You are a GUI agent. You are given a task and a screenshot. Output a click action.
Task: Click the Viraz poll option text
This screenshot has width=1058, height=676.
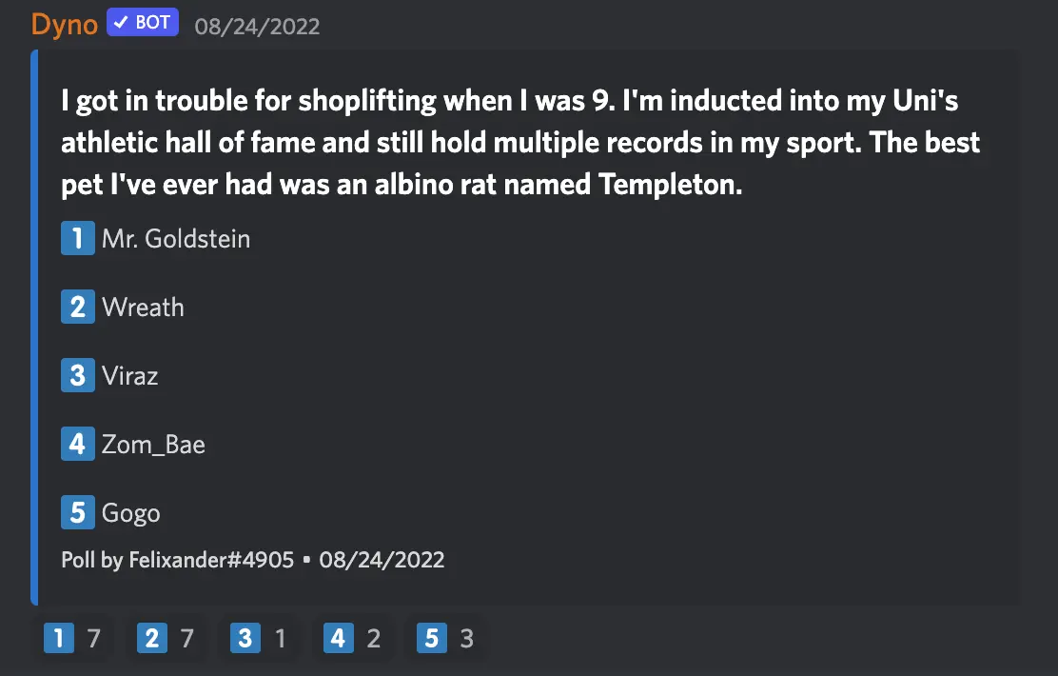click(130, 375)
